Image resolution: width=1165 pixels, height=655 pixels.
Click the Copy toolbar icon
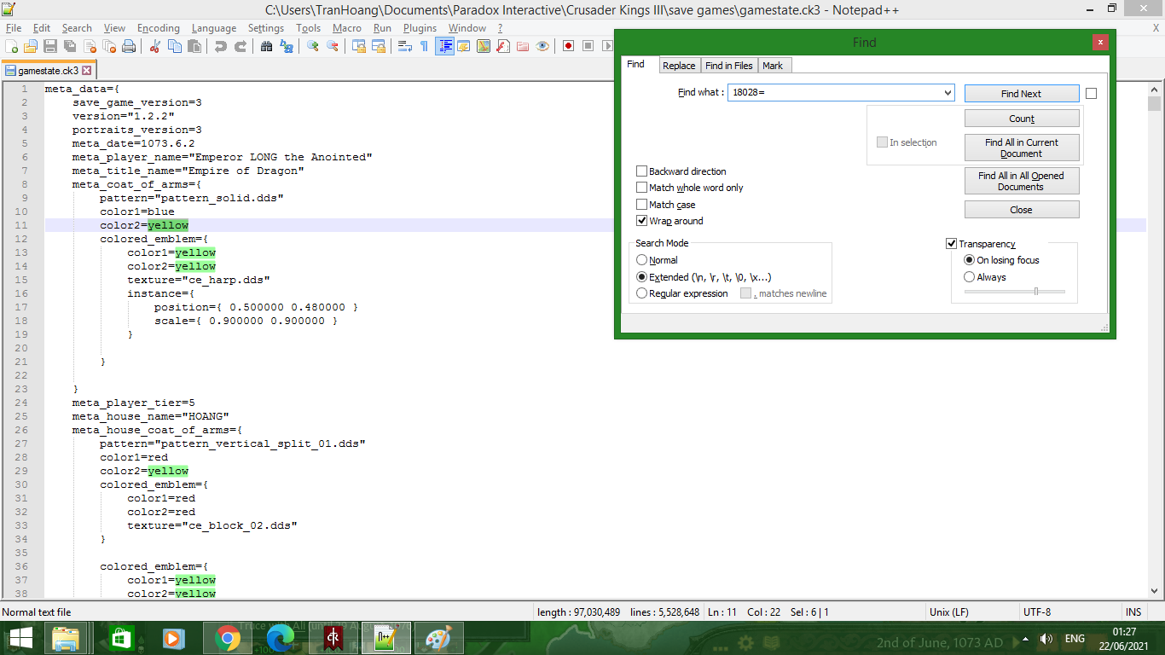click(x=175, y=46)
